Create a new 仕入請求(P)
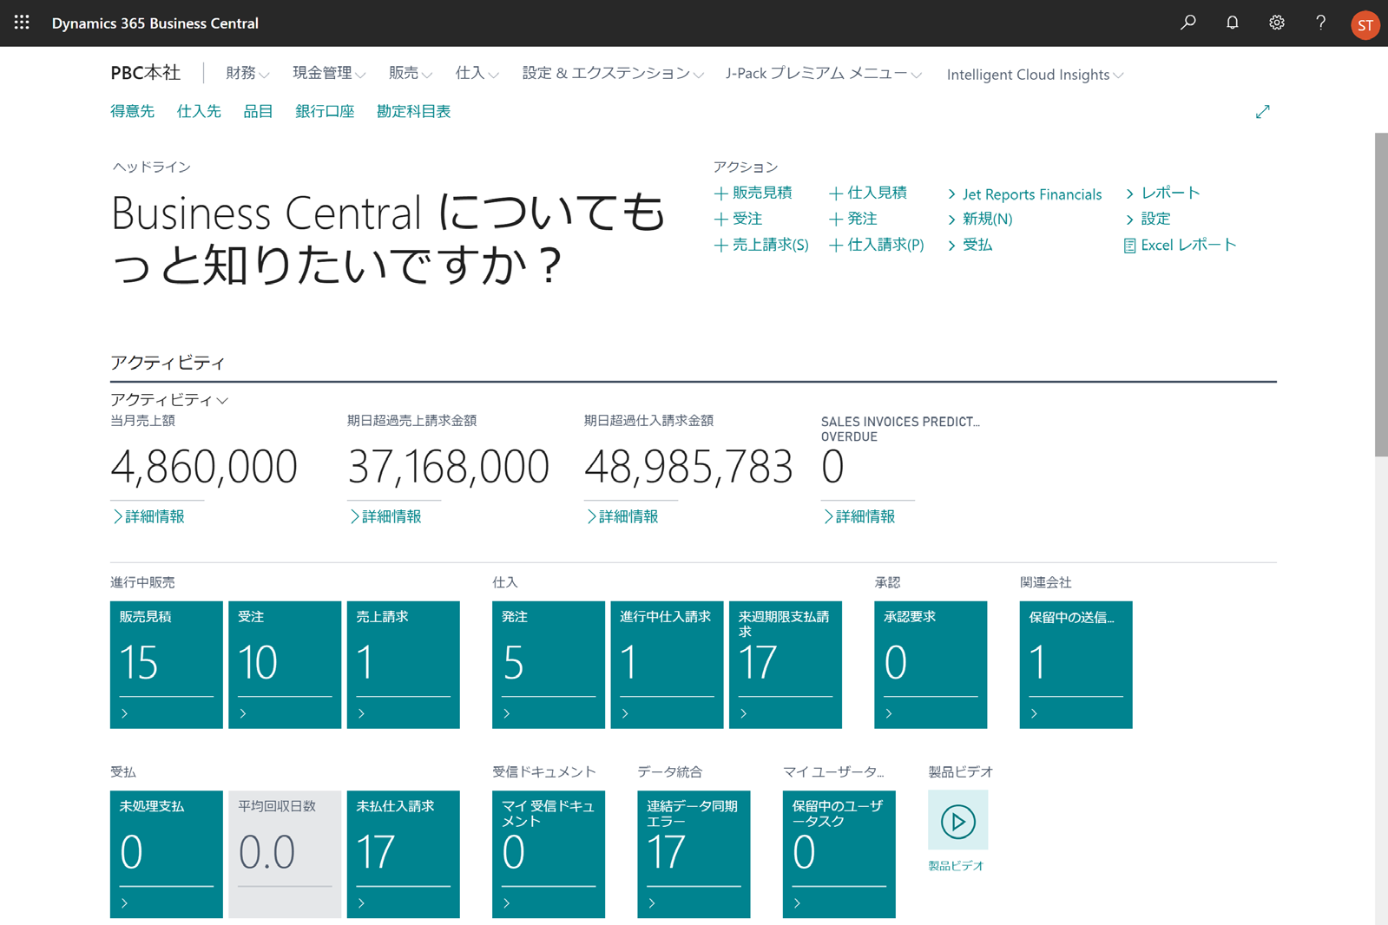 point(877,245)
